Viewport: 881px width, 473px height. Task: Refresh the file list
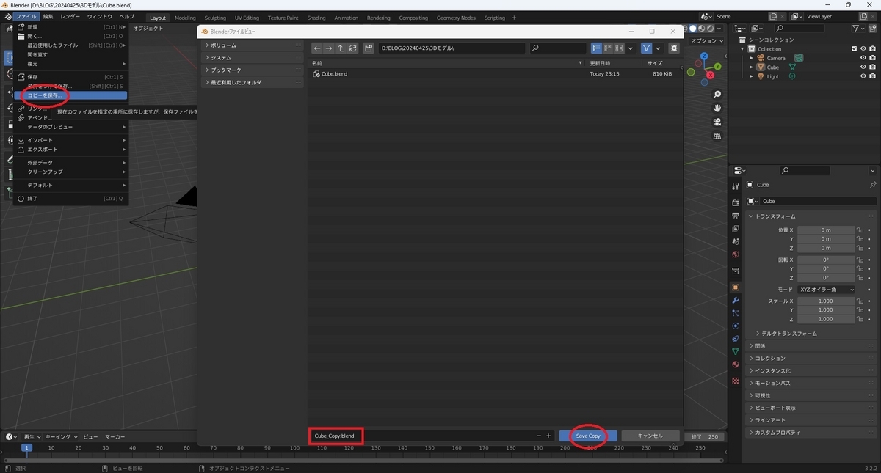click(x=353, y=48)
